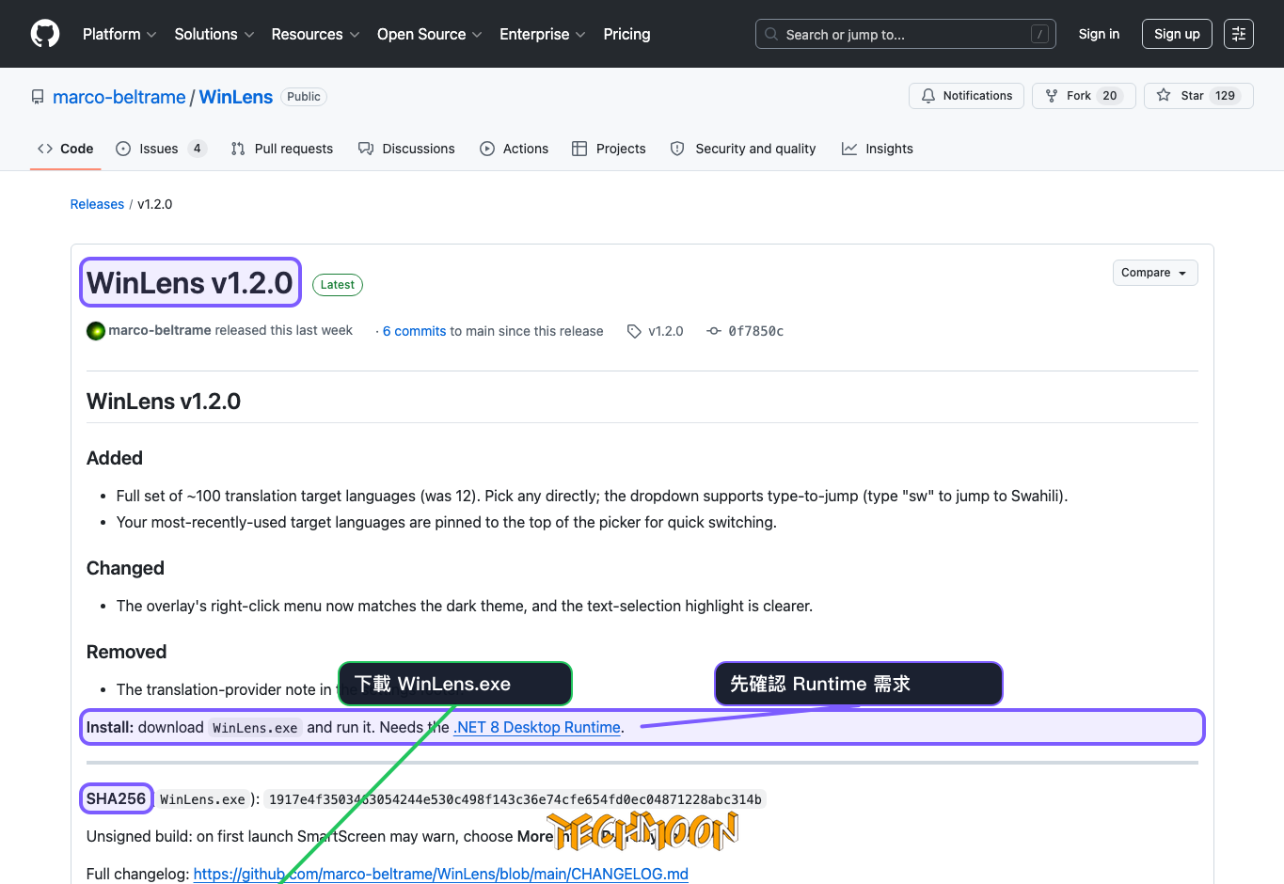Focus the Search or jump to field
The width and height of the screenshot is (1284, 884).
coord(905,34)
